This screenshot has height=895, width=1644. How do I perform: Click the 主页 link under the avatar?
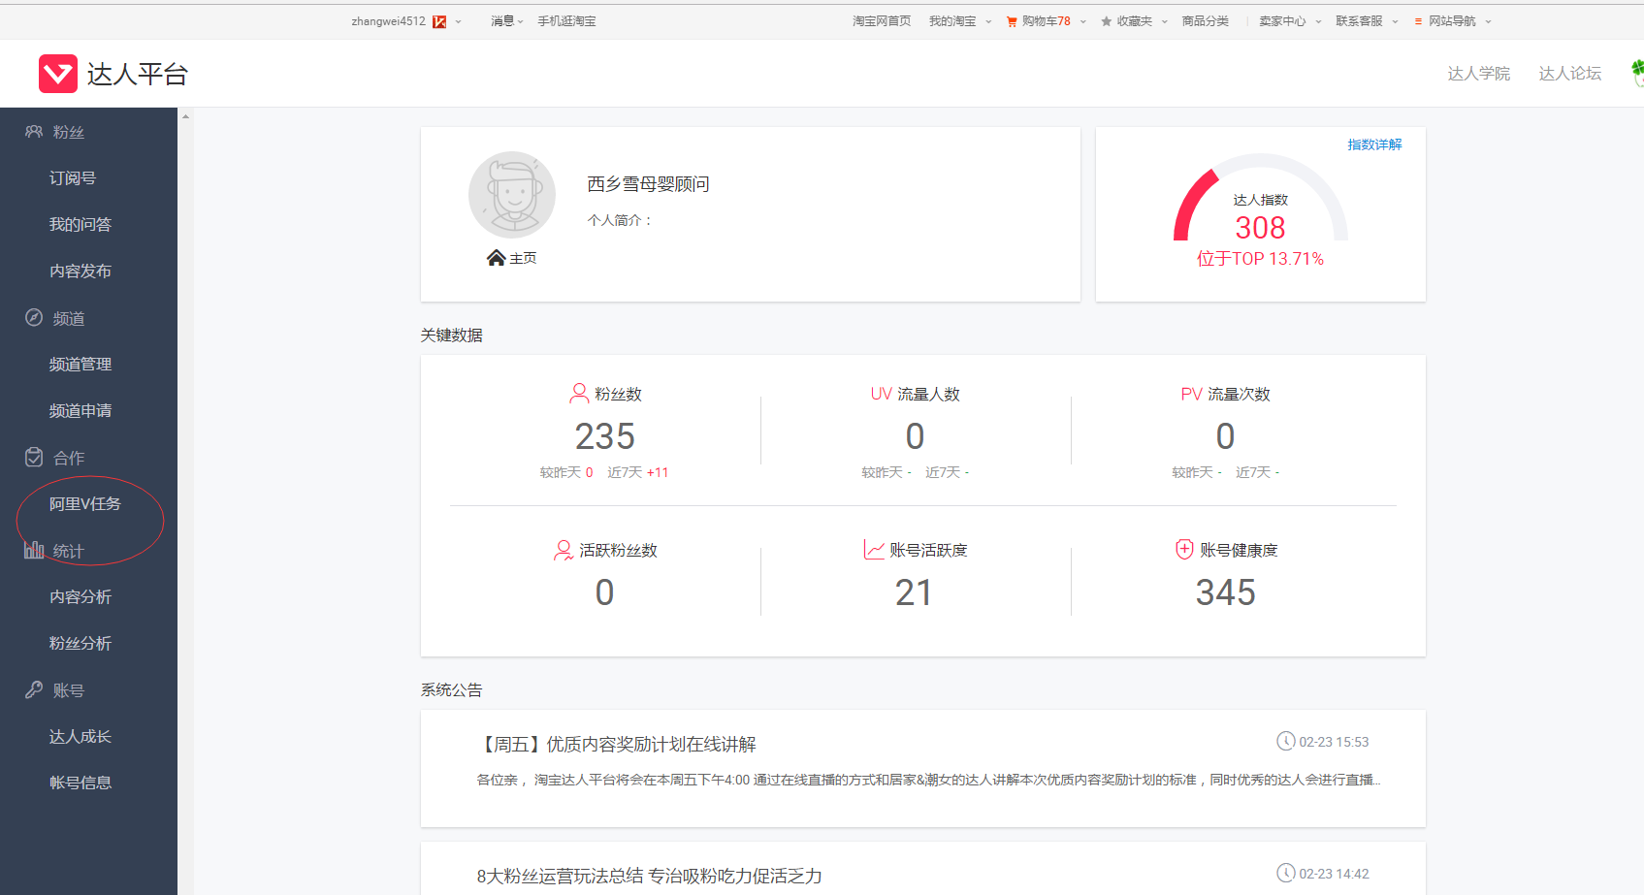pos(523,258)
